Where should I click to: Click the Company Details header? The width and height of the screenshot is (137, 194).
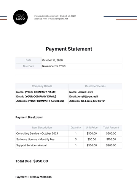(x=42, y=86)
